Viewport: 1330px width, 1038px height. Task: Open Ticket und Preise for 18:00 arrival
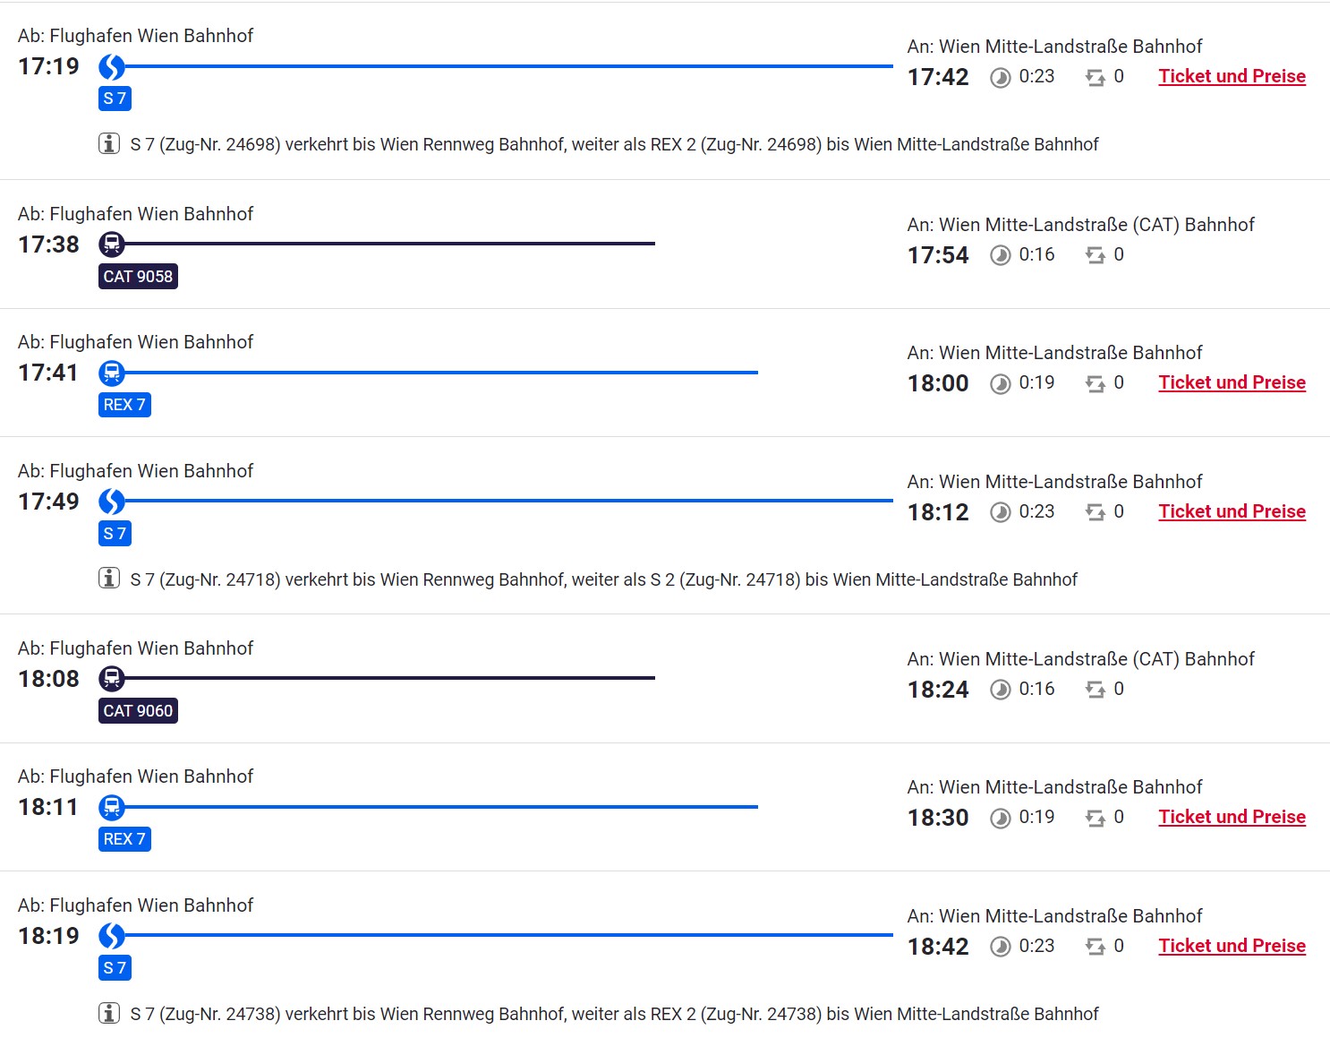1232,382
